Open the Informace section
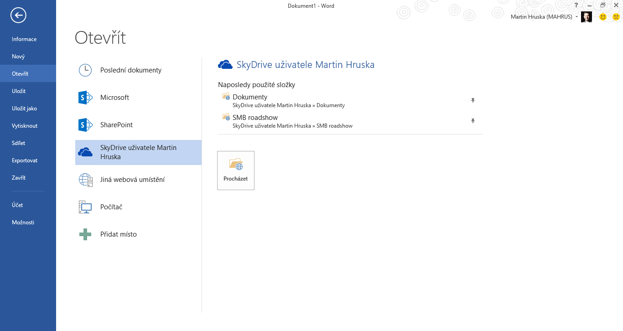 tap(24, 39)
